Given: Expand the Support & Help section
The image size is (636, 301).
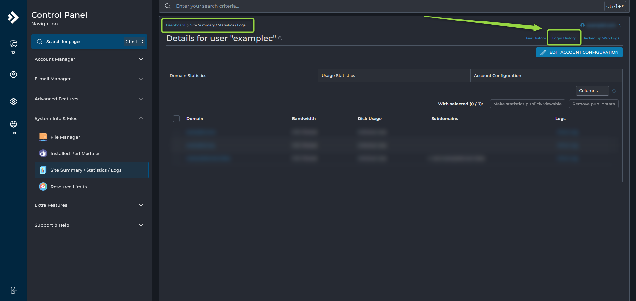Looking at the screenshot, I should pos(89,225).
